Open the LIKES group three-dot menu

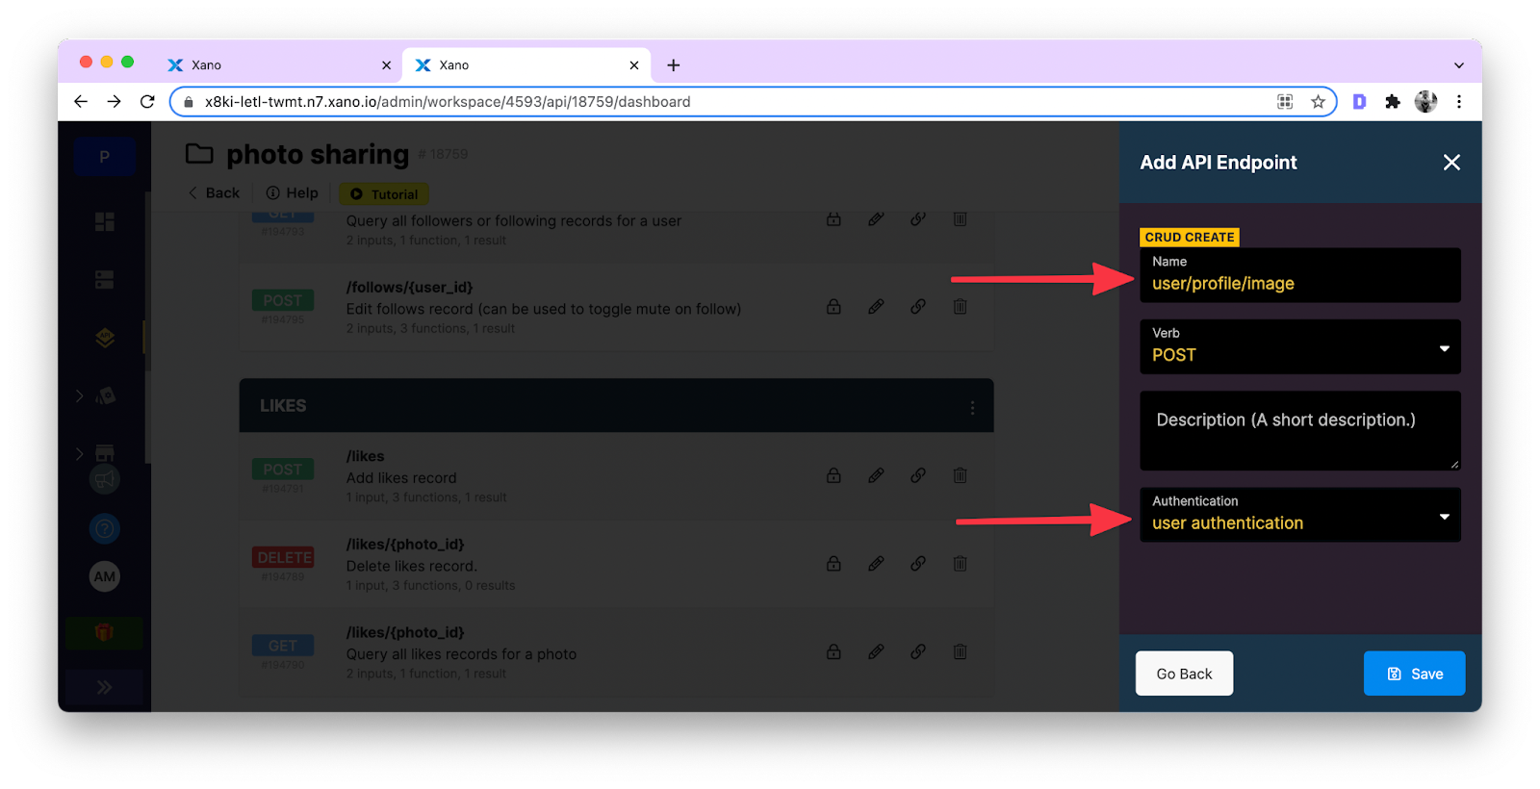[972, 407]
